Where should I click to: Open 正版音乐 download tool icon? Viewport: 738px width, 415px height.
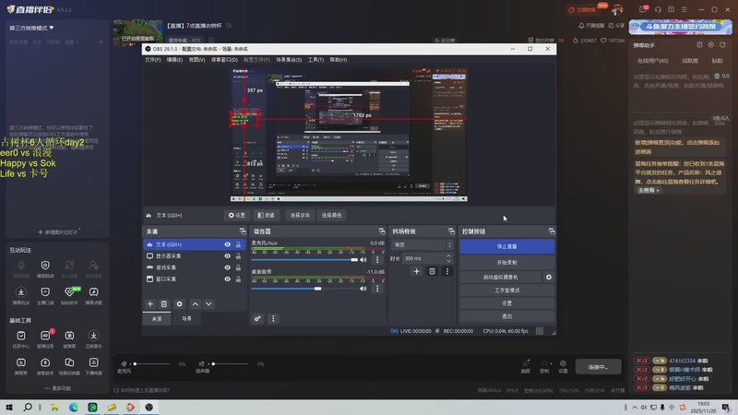click(94, 338)
